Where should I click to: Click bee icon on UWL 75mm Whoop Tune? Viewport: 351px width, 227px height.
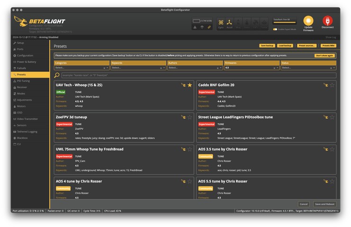coord(184,149)
